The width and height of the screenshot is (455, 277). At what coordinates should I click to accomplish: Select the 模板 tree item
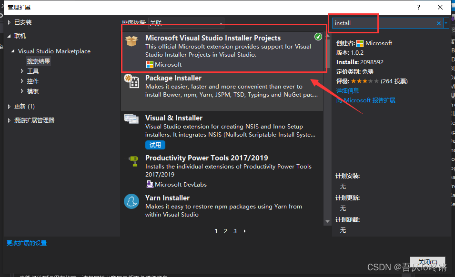point(33,91)
